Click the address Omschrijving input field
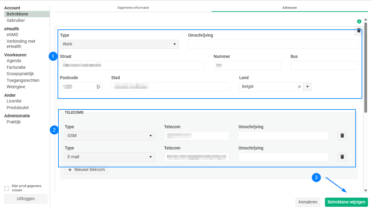The image size is (371, 211). (x=273, y=44)
